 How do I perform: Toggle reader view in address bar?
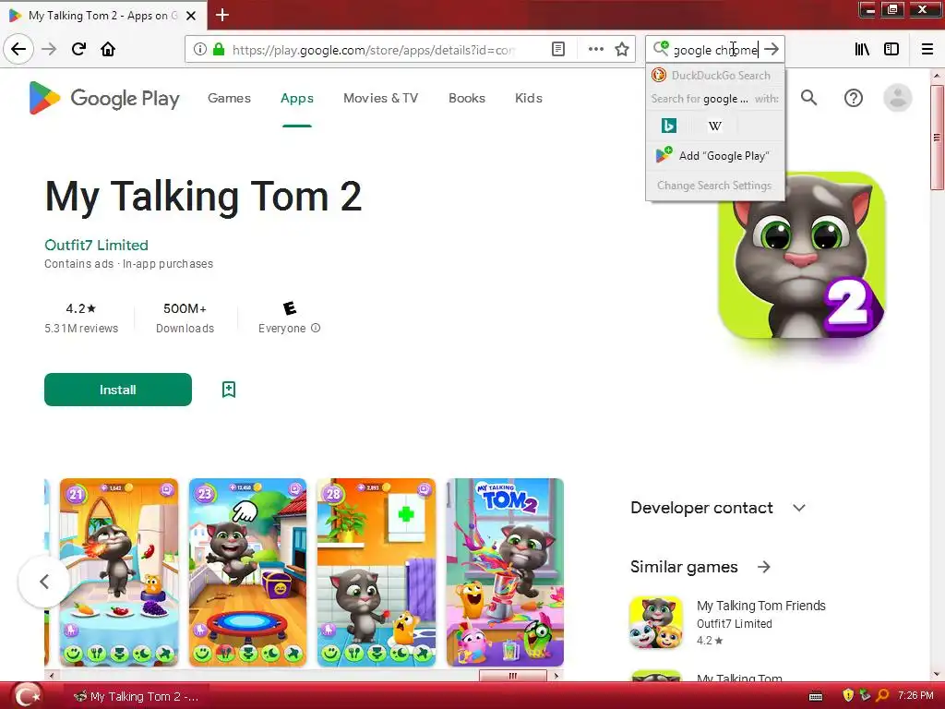tap(558, 50)
